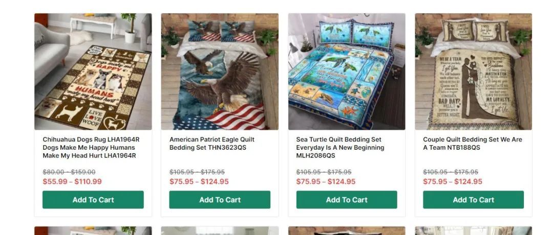This screenshot has height=235, width=553.
Task: Click the $55.99 – $110.99 rug price
Action: point(72,181)
